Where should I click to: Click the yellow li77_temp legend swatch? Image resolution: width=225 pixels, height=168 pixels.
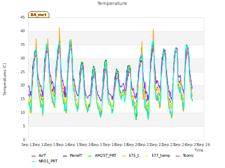pyautogui.click(x=147, y=156)
